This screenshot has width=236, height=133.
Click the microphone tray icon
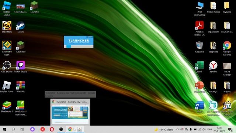coord(191,129)
